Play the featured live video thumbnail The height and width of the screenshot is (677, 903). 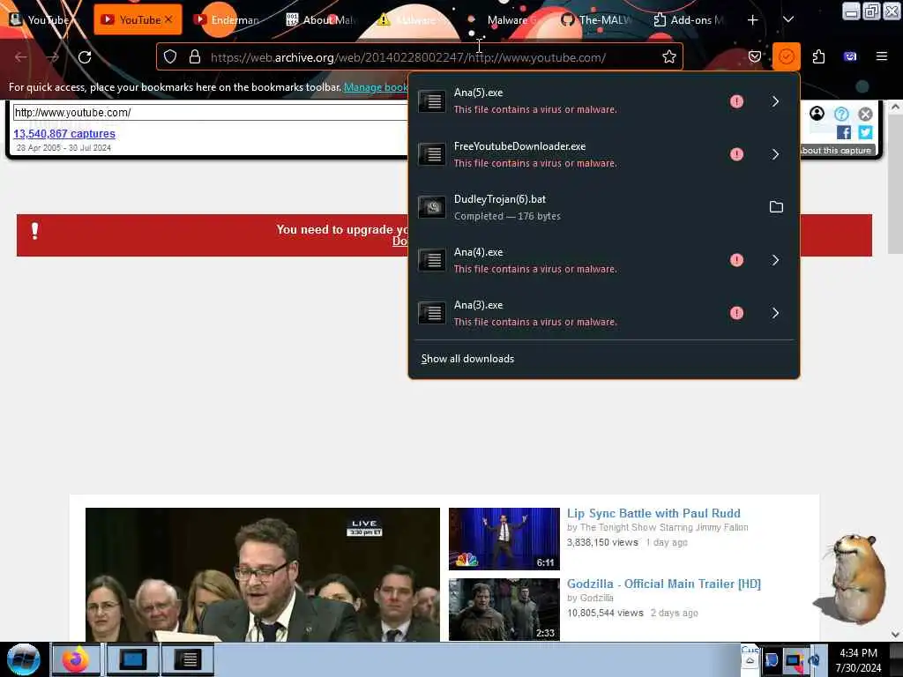263,575
